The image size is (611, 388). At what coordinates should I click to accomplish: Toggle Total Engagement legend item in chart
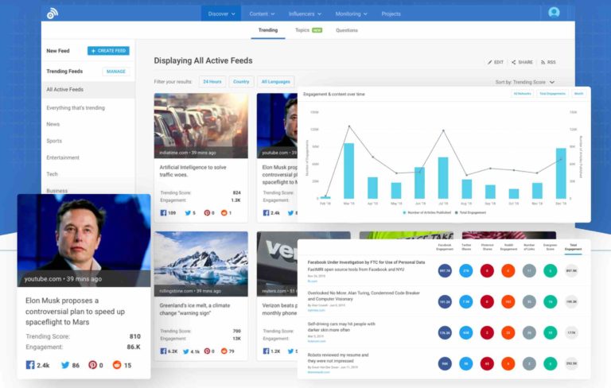[x=470, y=213]
